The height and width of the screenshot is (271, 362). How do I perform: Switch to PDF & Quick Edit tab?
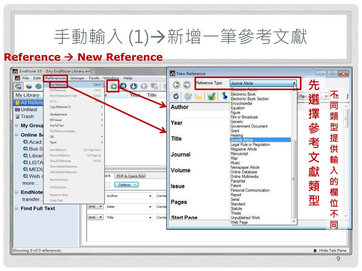click(x=131, y=176)
